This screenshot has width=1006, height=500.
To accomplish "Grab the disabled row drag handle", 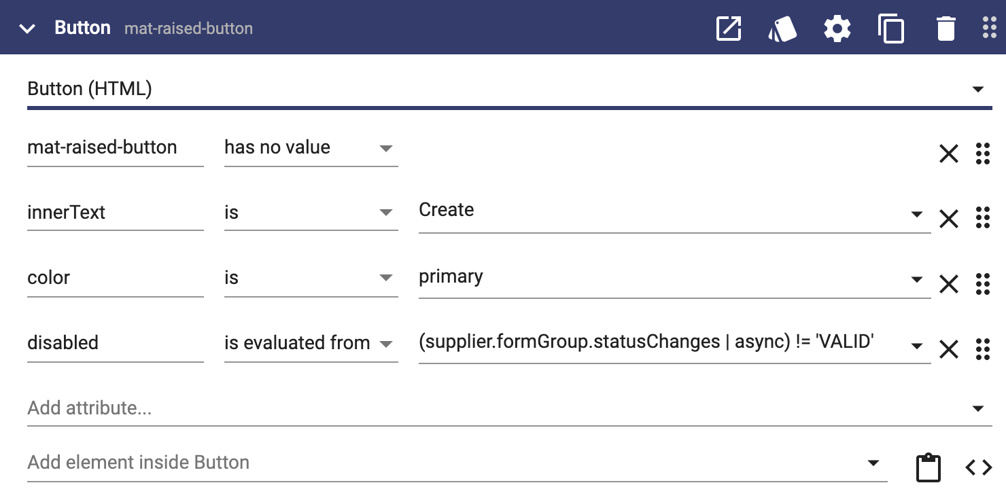I will [982, 348].
